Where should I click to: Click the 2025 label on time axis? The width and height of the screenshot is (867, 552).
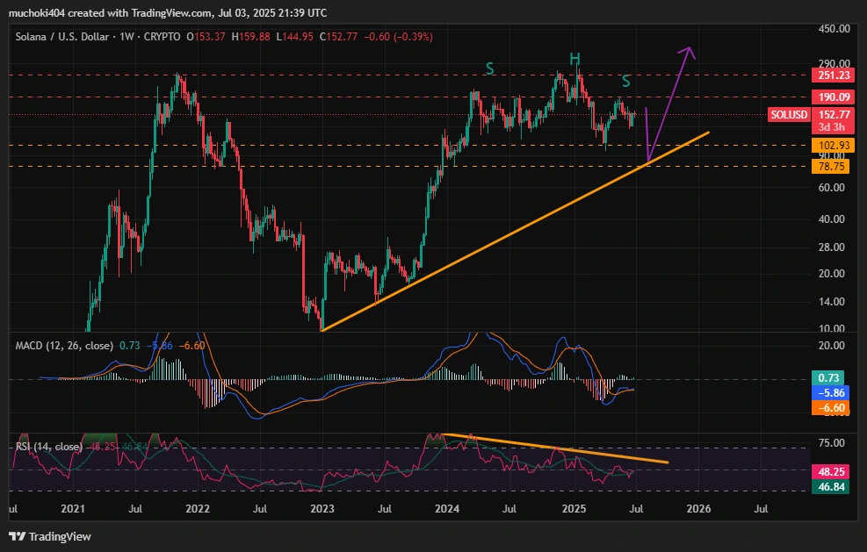[573, 508]
